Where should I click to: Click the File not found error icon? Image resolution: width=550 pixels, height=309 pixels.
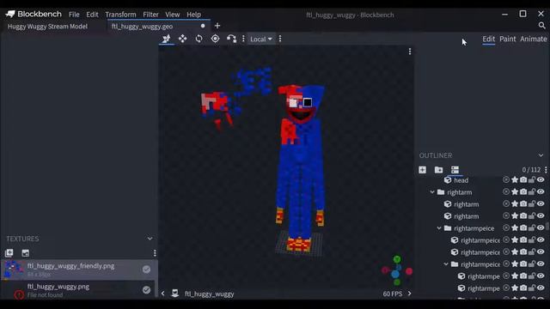(x=19, y=294)
